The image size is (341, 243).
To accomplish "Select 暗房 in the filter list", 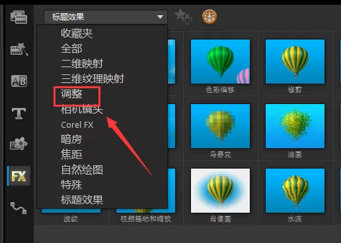I will [x=71, y=140].
